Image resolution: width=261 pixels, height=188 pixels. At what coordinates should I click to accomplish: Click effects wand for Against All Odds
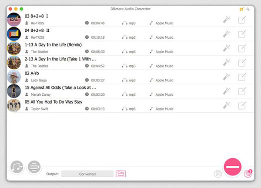coord(226,91)
